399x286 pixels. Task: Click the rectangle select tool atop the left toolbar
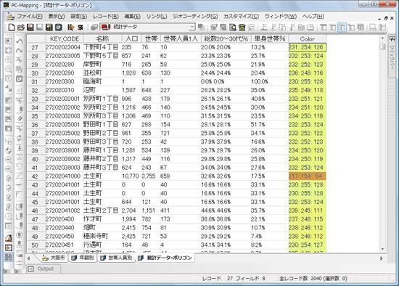tap(9, 41)
